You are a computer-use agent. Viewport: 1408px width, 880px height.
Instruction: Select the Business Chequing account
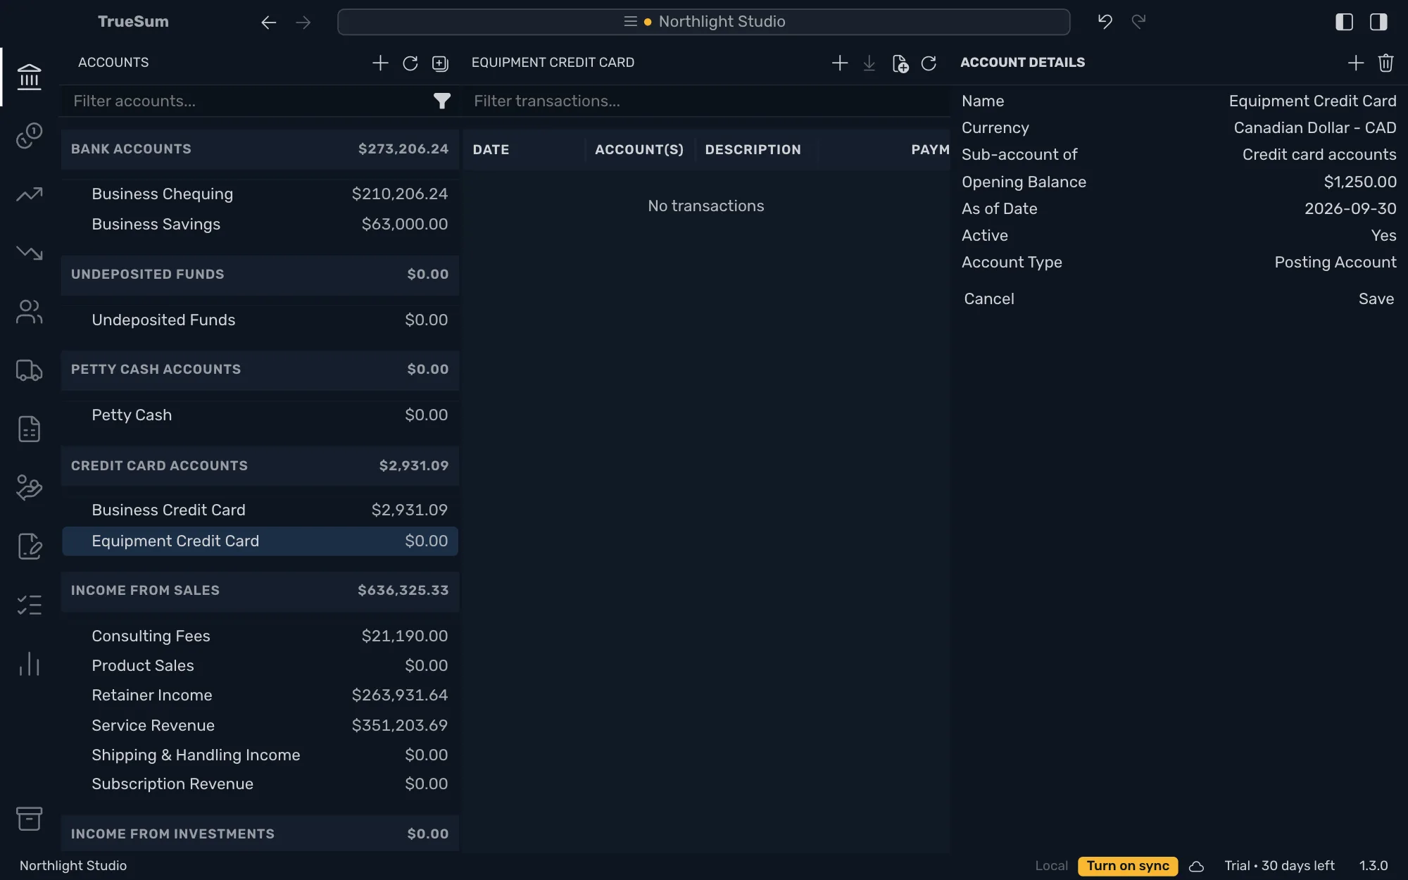click(260, 194)
